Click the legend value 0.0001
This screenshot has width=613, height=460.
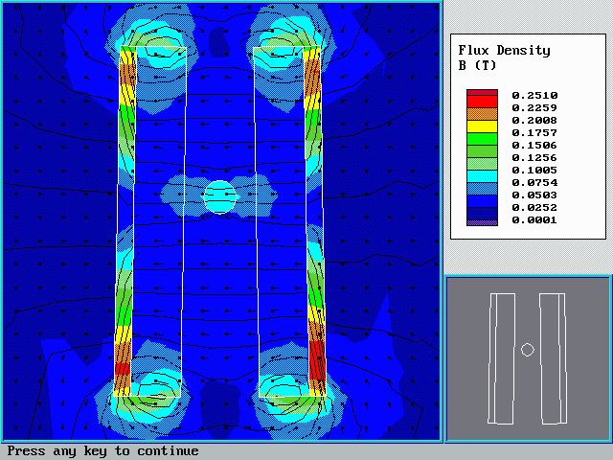[534, 220]
